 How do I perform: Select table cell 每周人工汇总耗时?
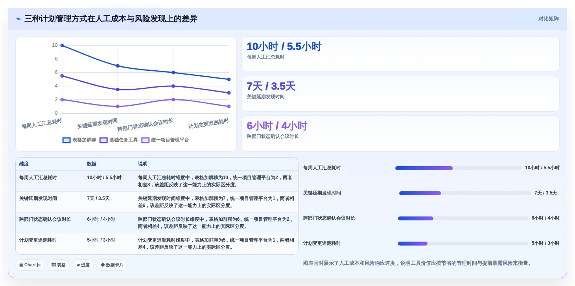point(38,178)
